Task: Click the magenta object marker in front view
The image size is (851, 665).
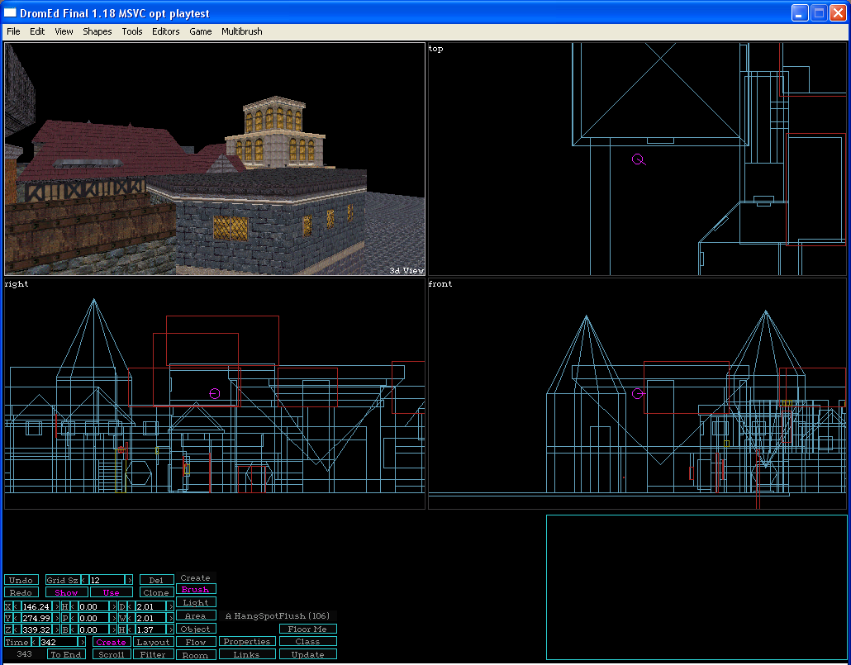Action: [x=638, y=394]
